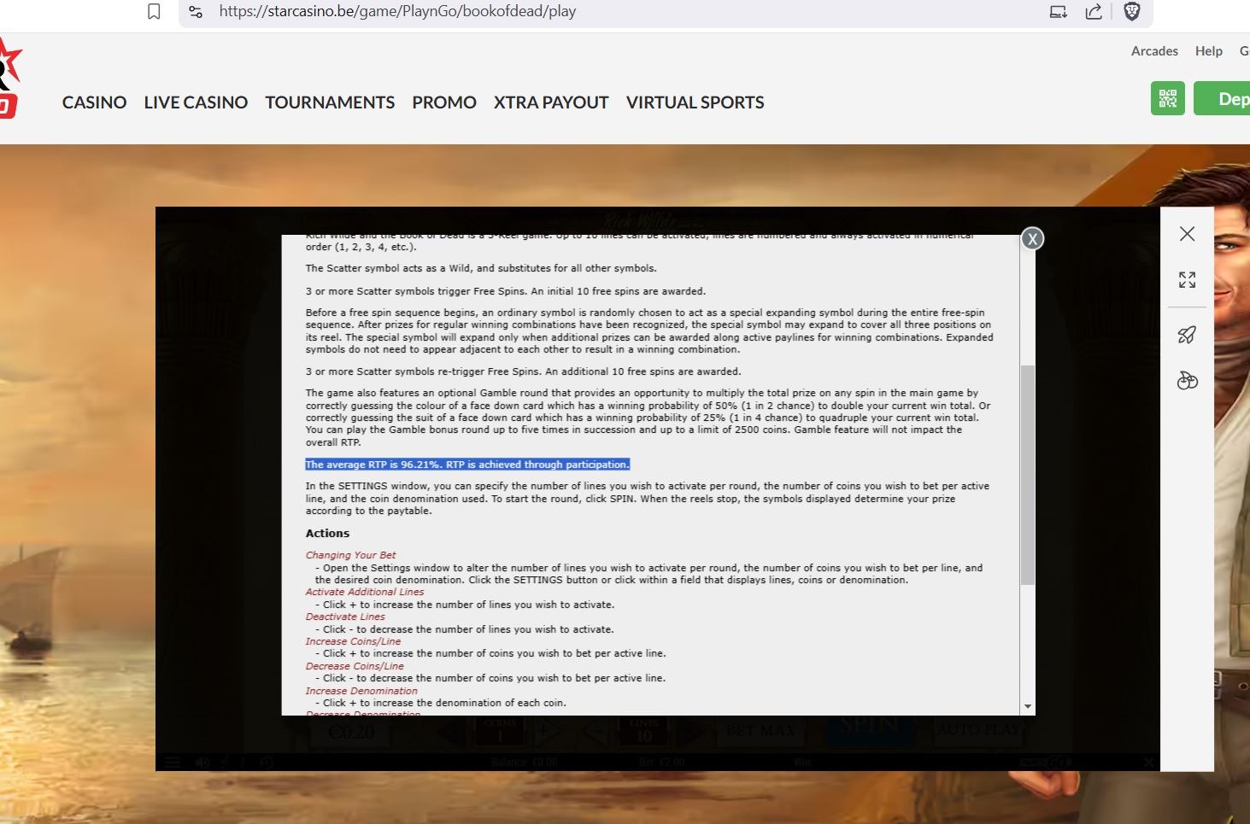
Task: Open the green QR code button
Action: coord(1167,99)
